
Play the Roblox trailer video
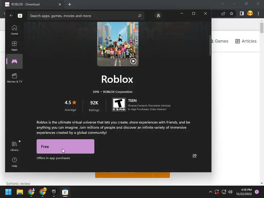pyautogui.click(x=133, y=61)
